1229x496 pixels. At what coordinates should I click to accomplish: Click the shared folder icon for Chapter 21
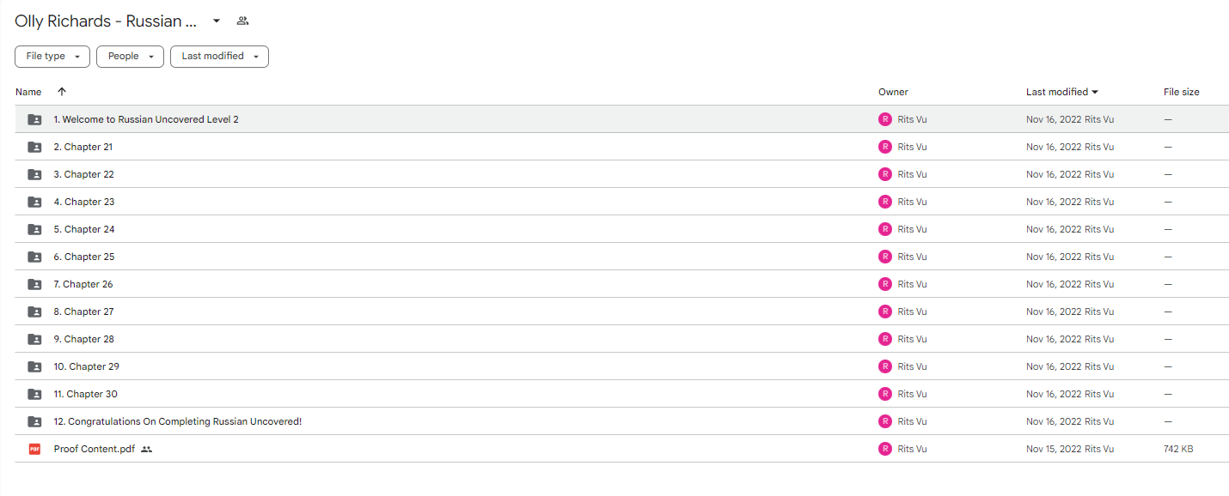point(34,147)
